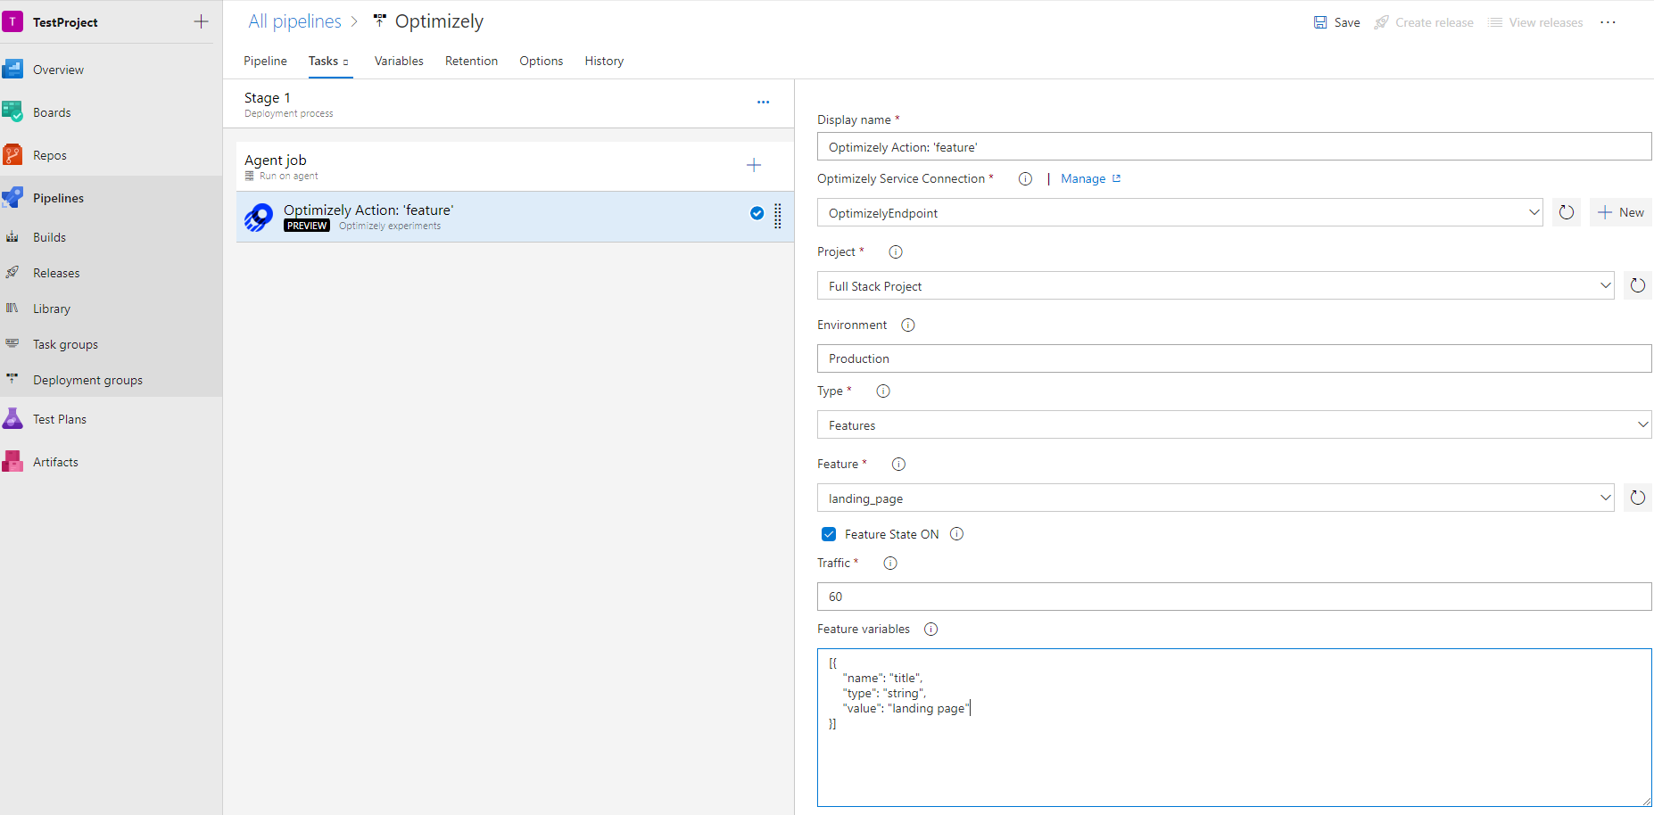This screenshot has width=1654, height=815.
Task: Show info for Traffic field
Action: pos(889,564)
